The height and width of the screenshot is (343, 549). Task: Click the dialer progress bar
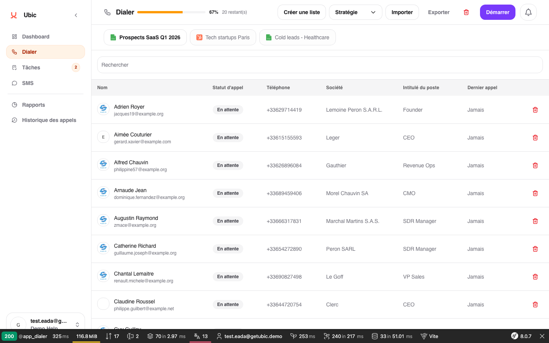point(171,12)
